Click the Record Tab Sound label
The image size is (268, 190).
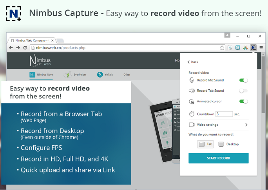[210, 91]
